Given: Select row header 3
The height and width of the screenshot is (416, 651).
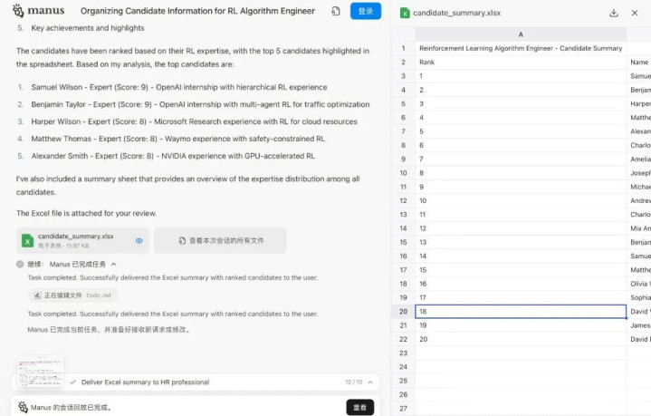Looking at the screenshot, I should [x=403, y=76].
